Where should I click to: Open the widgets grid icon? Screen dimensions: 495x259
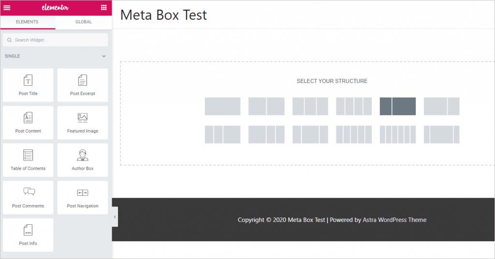(x=104, y=7)
